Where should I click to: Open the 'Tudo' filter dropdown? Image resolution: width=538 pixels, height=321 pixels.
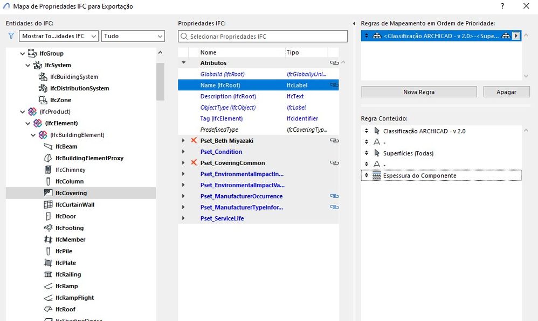click(x=133, y=36)
